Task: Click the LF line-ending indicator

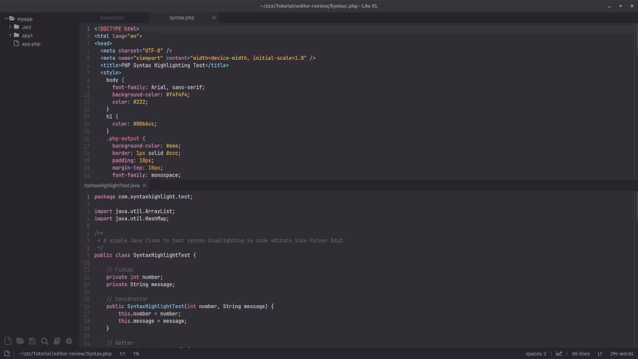Action: coord(600,354)
